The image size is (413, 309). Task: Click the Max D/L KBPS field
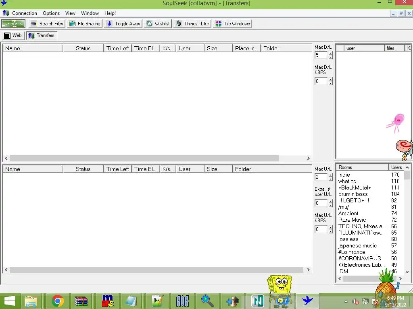coord(321,81)
